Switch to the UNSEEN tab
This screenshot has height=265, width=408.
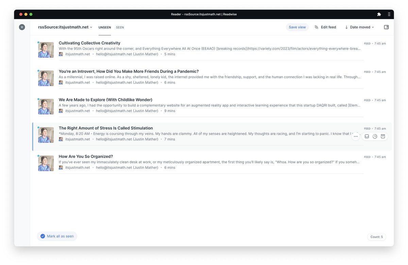(x=105, y=27)
